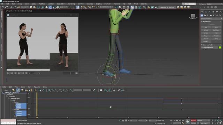Open the Rendering menu
This screenshot has width=223, height=125.
point(71,4)
